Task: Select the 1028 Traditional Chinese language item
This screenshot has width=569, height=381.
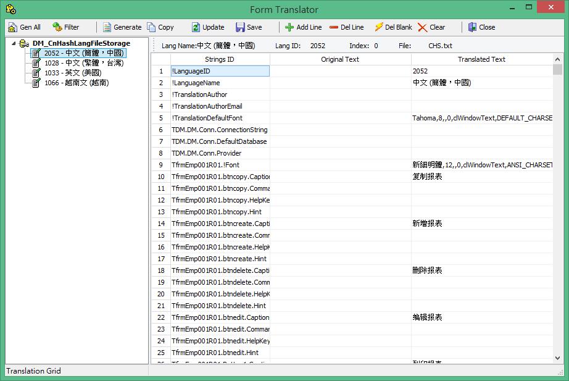Action: [x=83, y=63]
